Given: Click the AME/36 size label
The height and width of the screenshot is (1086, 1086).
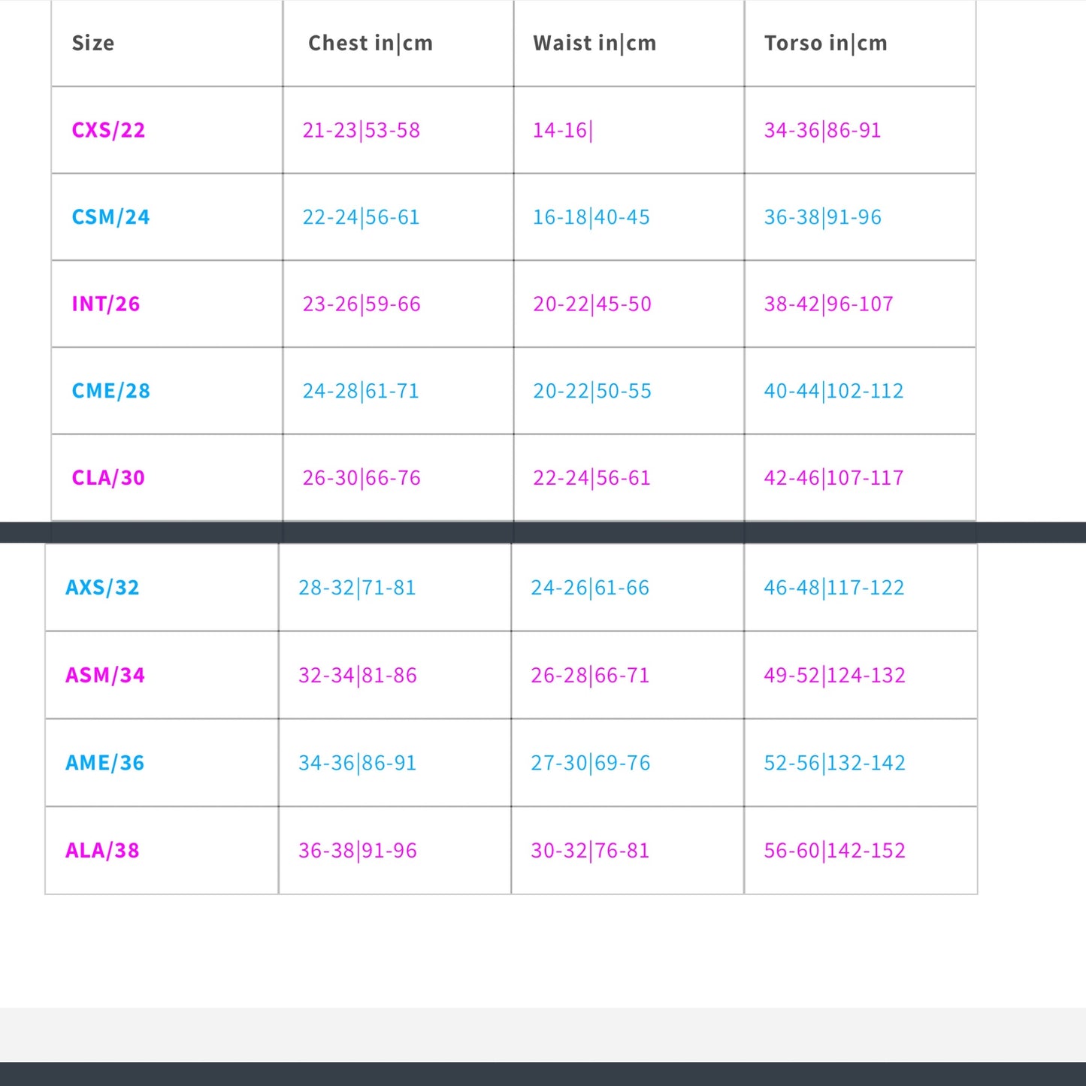Looking at the screenshot, I should click(104, 763).
